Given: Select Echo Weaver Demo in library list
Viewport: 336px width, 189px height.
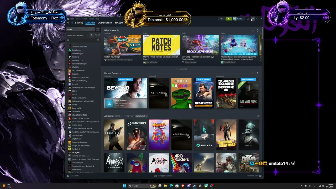Looking at the screenshot, I should [x=79, y=115].
